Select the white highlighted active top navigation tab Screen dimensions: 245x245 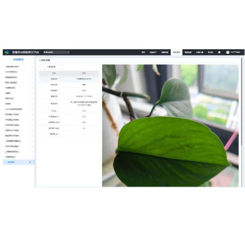(176, 52)
